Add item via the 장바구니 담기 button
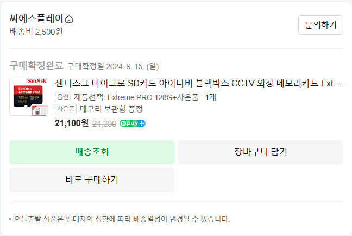The height and width of the screenshot is (236, 352). [260, 152]
